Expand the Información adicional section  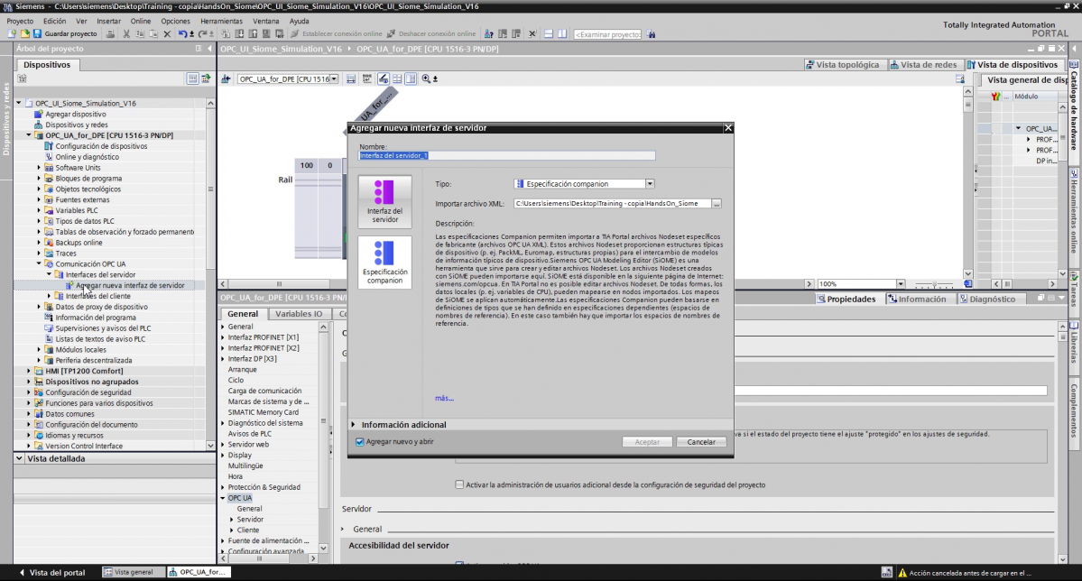(354, 425)
